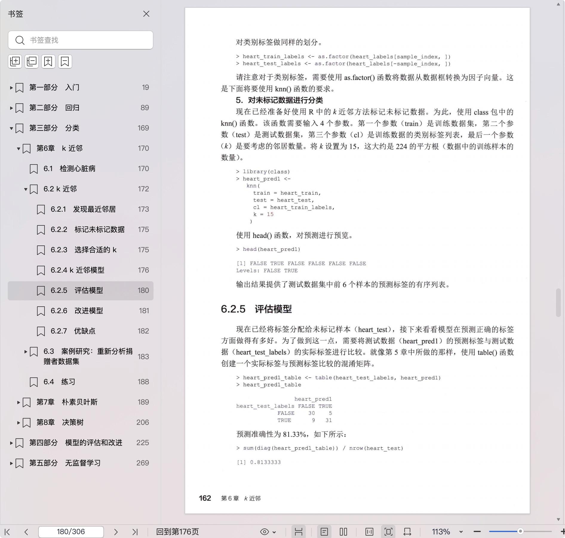Select the 6.1 检测心脏病 bookmark
This screenshot has height=538, width=565.
pos(77,169)
